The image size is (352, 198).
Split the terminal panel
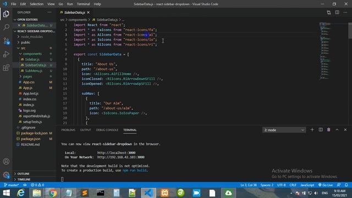click(x=321, y=130)
